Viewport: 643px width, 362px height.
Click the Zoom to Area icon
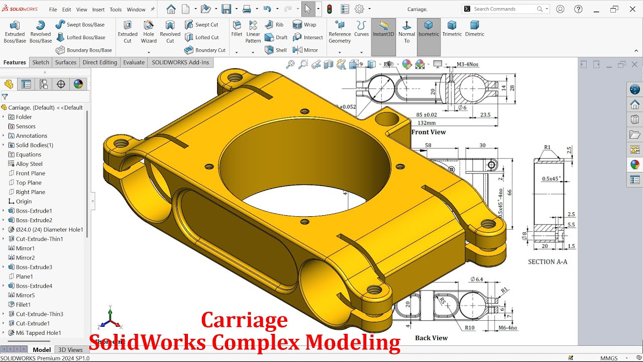tap(303, 64)
